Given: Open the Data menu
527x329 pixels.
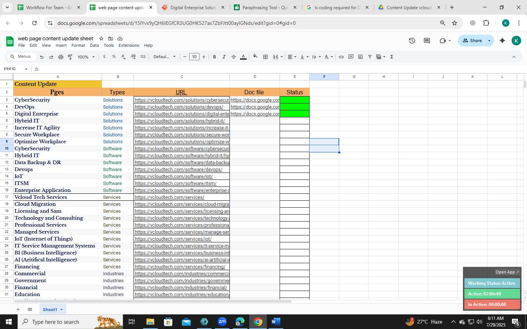Looking at the screenshot, I should pyautogui.click(x=94, y=45).
